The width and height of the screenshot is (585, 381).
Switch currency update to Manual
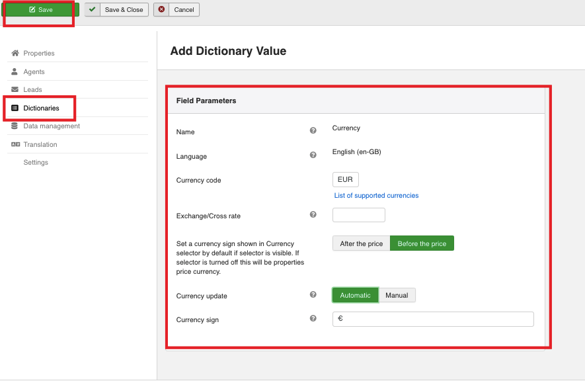397,295
